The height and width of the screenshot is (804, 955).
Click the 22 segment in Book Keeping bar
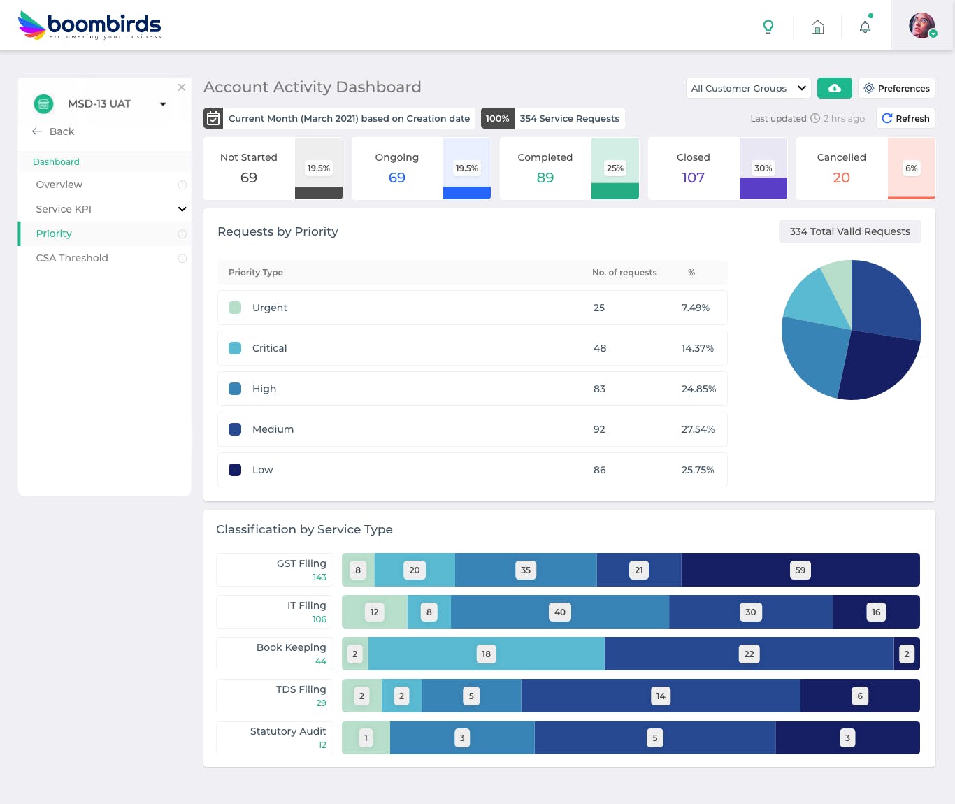coord(749,654)
